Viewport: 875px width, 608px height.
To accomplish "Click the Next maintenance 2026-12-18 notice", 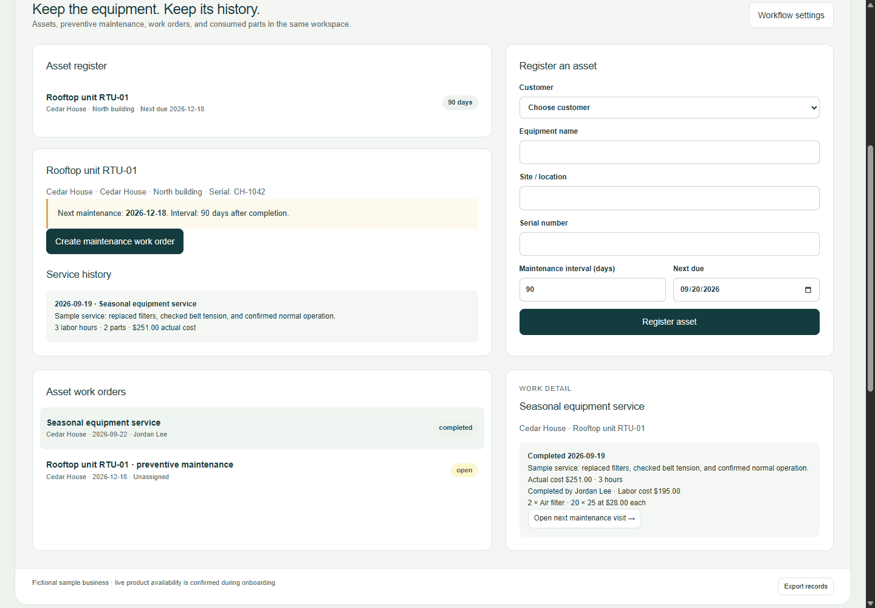I will click(x=262, y=213).
